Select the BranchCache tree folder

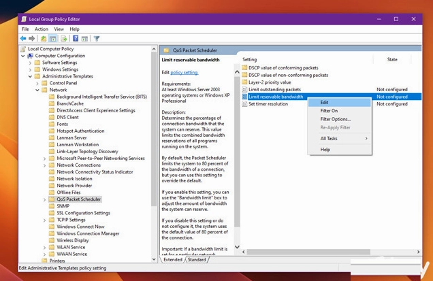tap(70, 104)
